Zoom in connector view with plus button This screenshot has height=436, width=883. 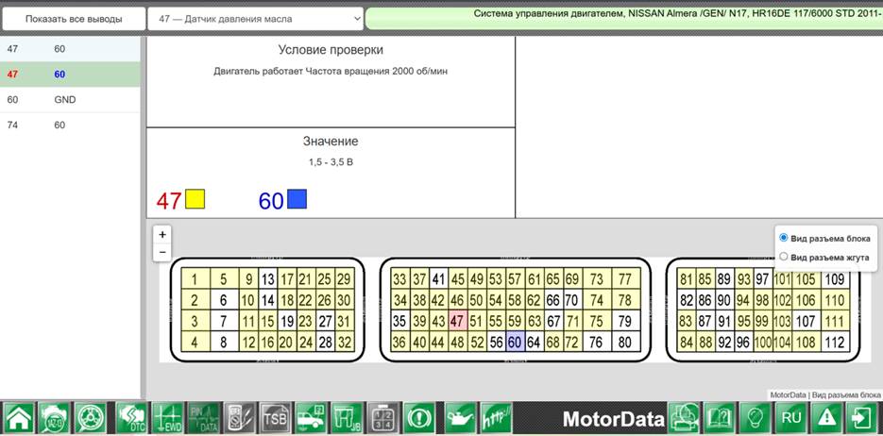[162, 235]
